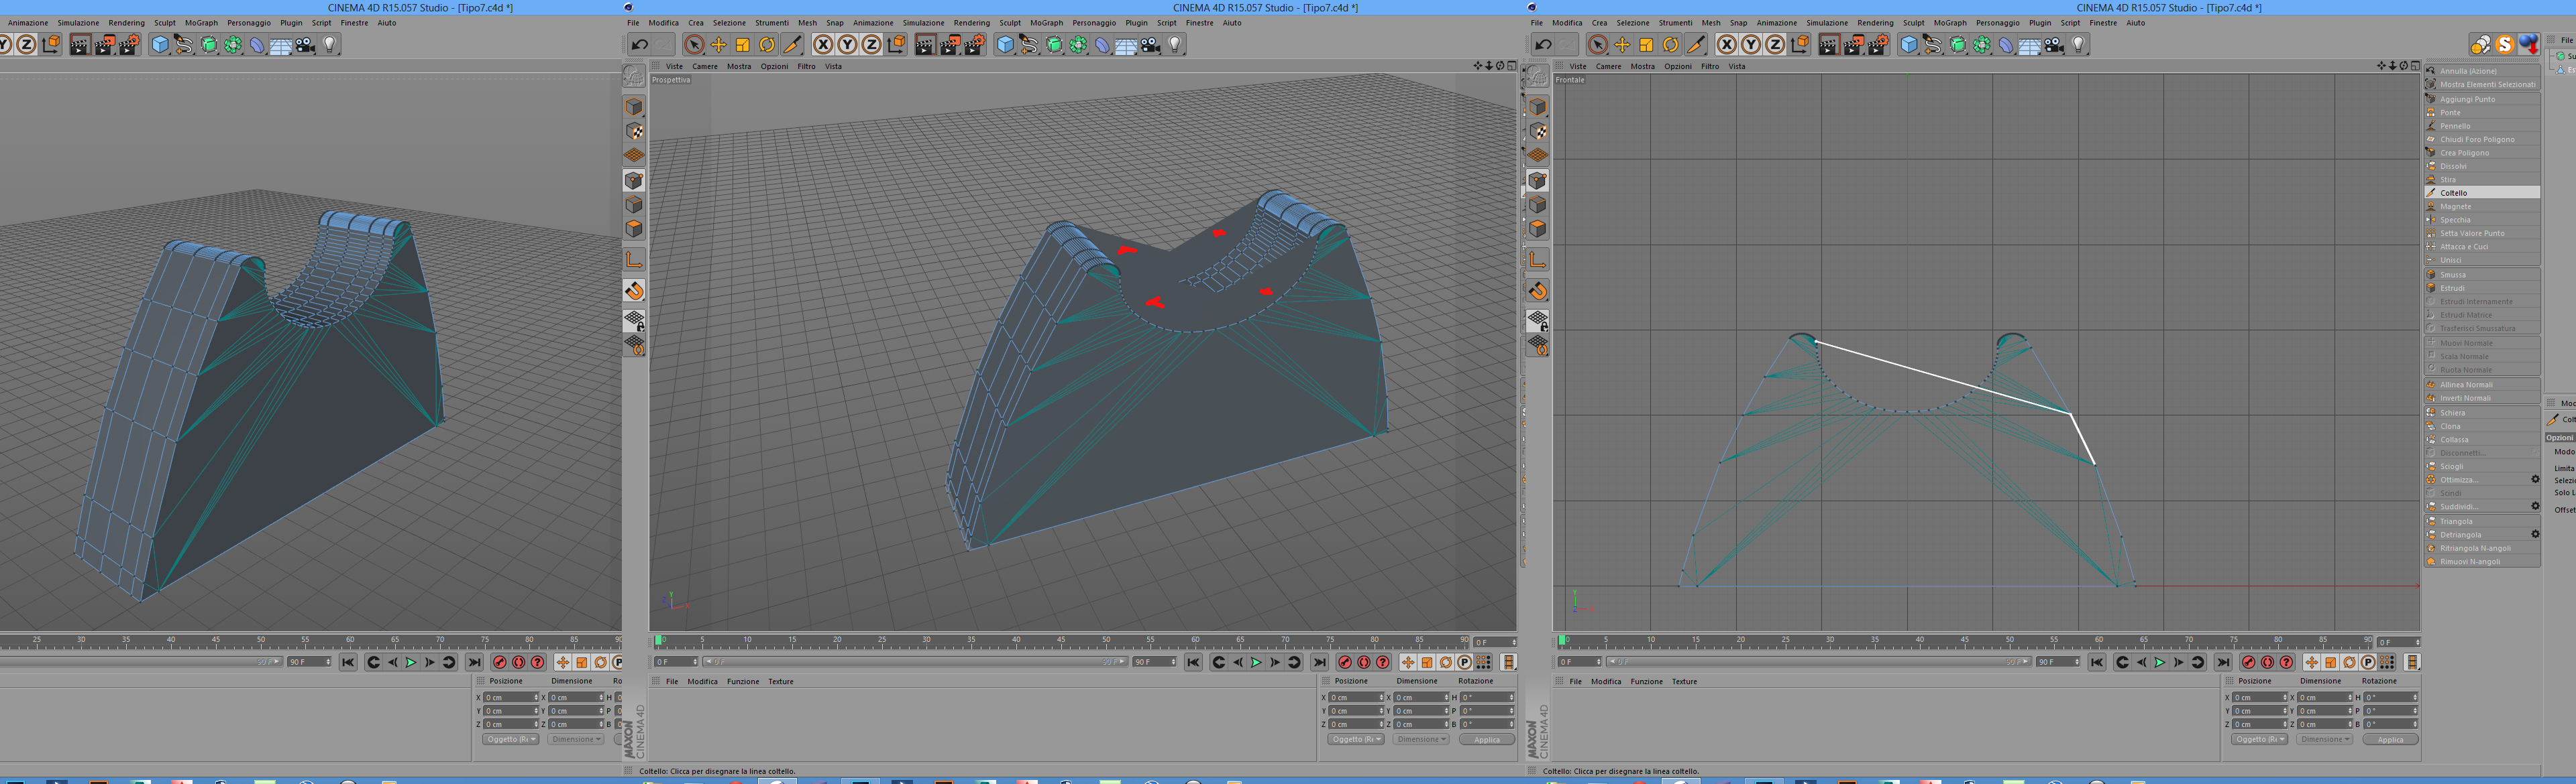Select Estrudi in the mesh tools list
The width and height of the screenshot is (2576, 784).
(2452, 289)
